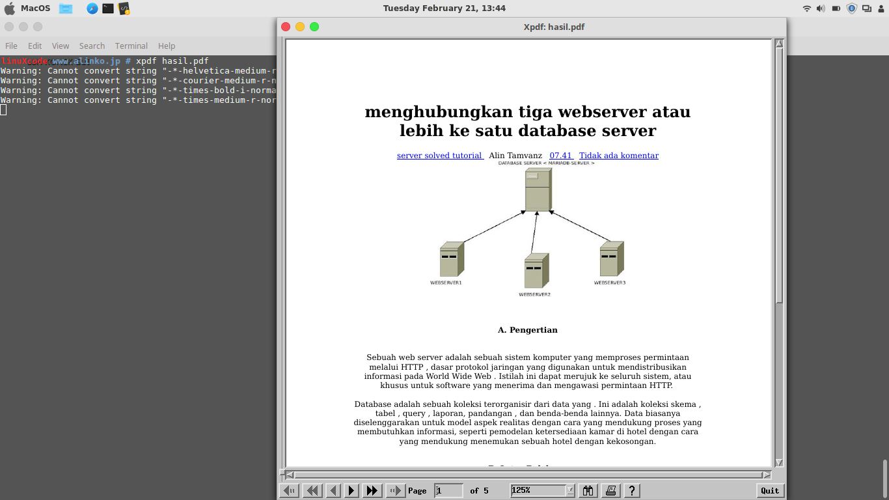Viewport: 889px width, 500px height.
Task: Follow the 'server solved tutorial' link
Action: pos(440,156)
